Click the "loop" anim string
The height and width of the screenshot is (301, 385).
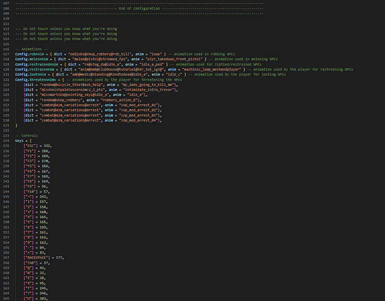point(155,54)
